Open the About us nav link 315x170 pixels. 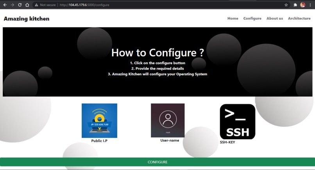[275, 18]
